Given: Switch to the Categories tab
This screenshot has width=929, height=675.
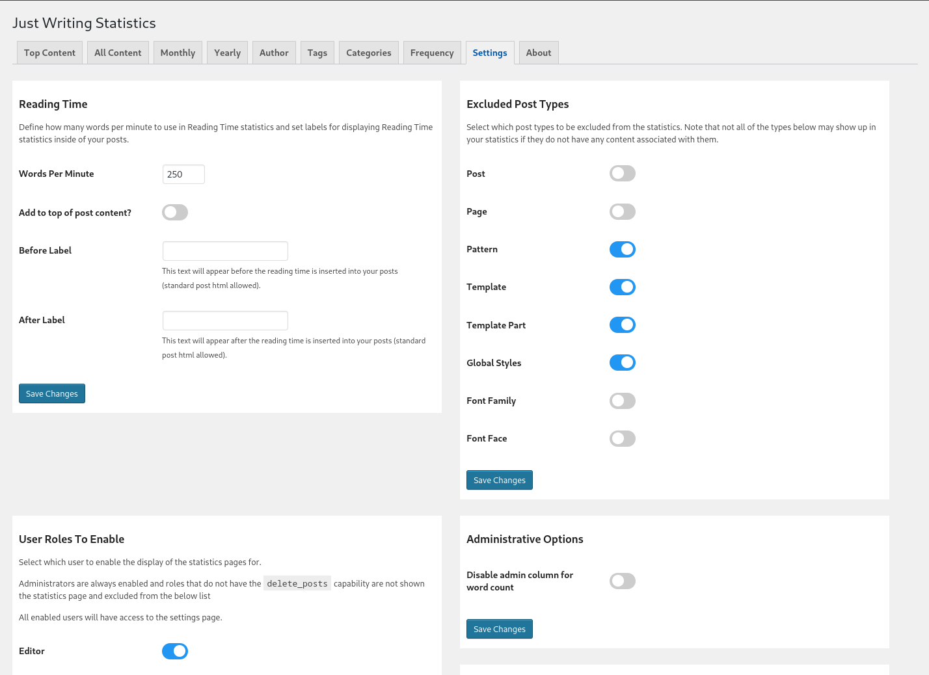Looking at the screenshot, I should pyautogui.click(x=369, y=53).
